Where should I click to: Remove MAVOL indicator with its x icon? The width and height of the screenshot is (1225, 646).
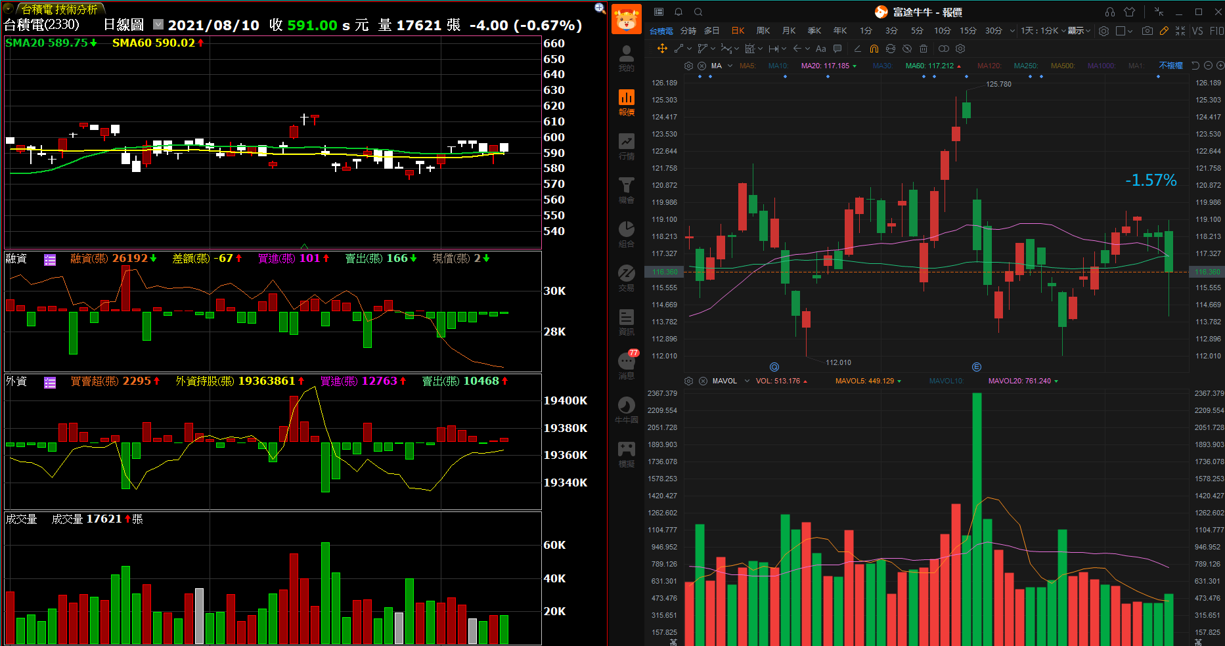[703, 381]
